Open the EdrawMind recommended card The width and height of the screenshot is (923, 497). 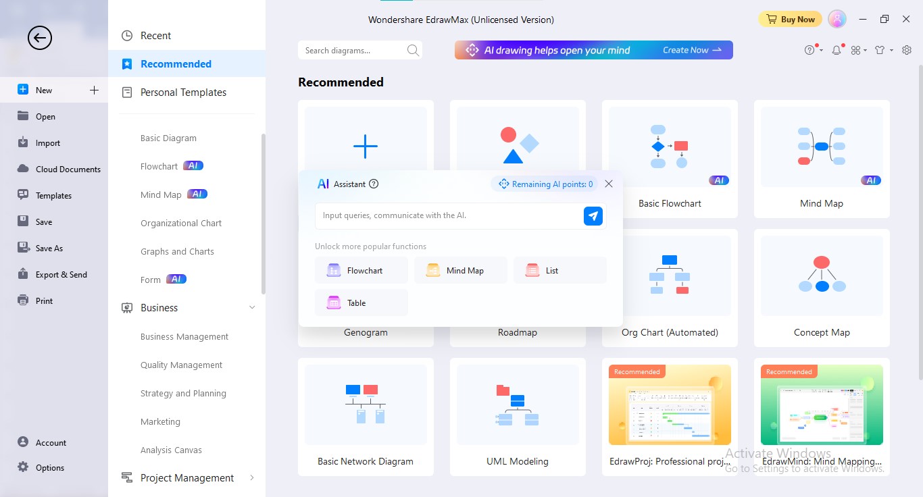(822, 417)
